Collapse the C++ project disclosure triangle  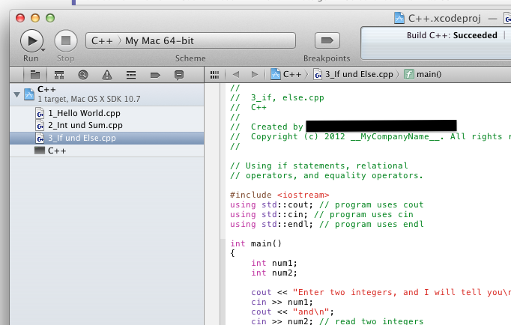[x=16, y=94]
